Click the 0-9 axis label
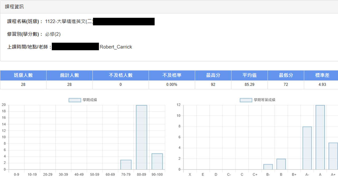Image resolution: width=338 pixels, height=178 pixels. click(x=16, y=175)
